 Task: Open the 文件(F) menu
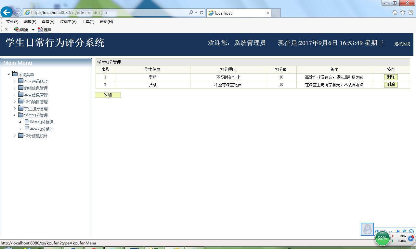12,22
